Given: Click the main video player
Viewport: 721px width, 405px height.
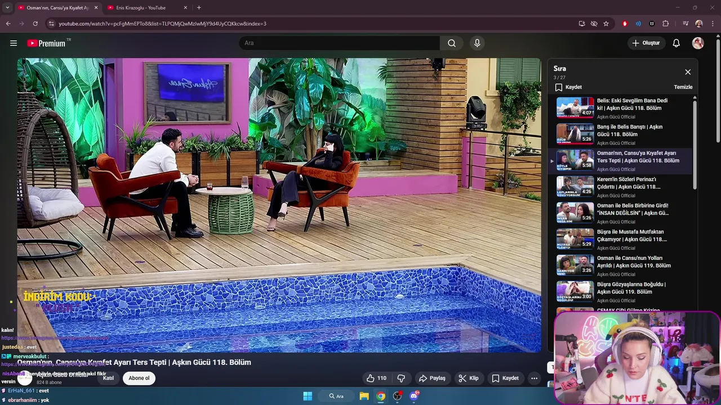Looking at the screenshot, I should point(279,205).
